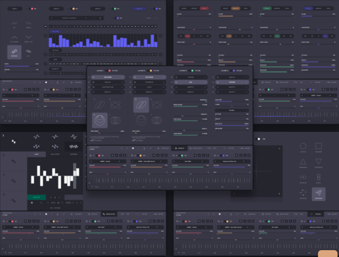Image resolution: width=339 pixels, height=257 pixels.
Task: Select the sine waveform in modulation window
Action: (37, 137)
